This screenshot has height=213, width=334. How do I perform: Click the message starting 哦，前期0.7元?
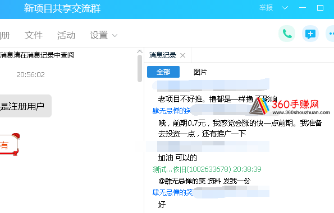240,129
